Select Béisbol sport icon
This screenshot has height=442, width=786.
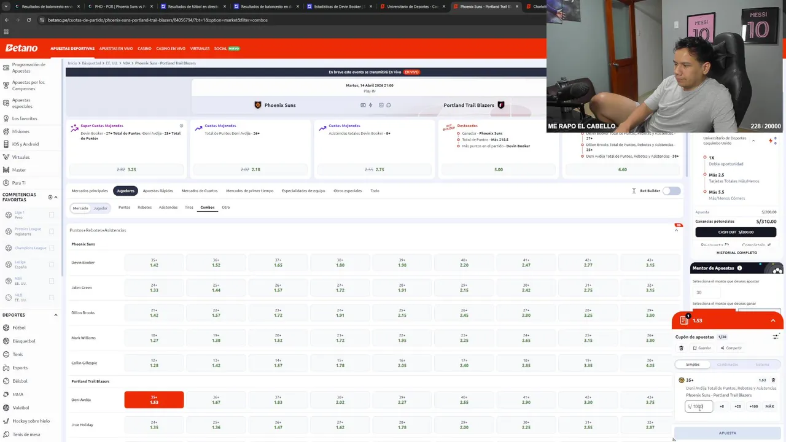click(x=6, y=381)
